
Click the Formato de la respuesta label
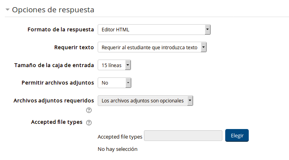pyautogui.click(x=61, y=29)
